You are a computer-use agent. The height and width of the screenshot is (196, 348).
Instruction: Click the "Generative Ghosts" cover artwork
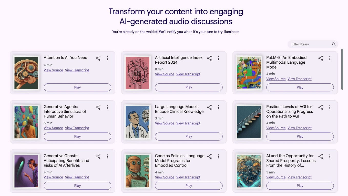pyautogui.click(x=26, y=171)
